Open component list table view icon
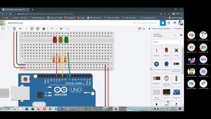The image size is (211, 119). point(175,23)
